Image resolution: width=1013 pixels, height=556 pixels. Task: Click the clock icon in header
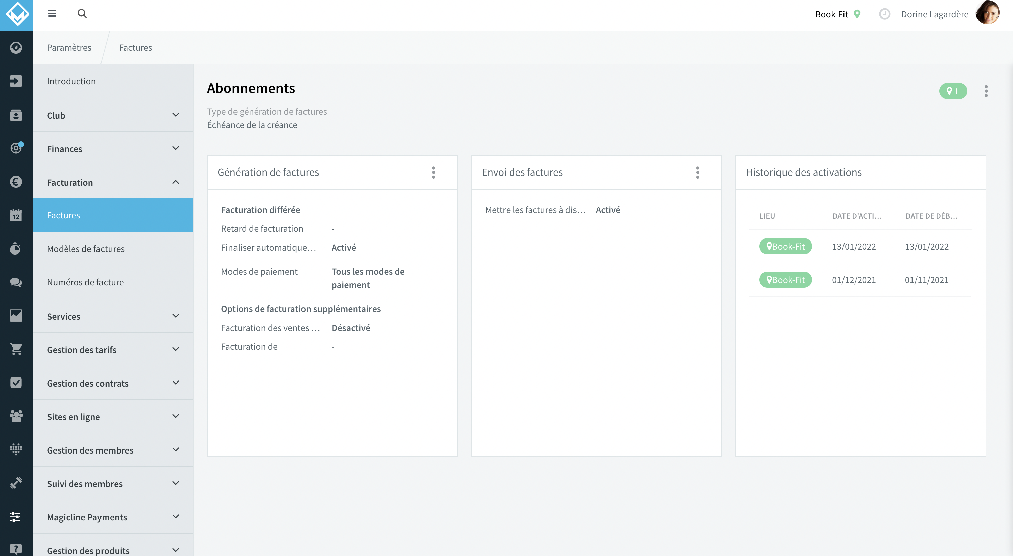pyautogui.click(x=884, y=14)
